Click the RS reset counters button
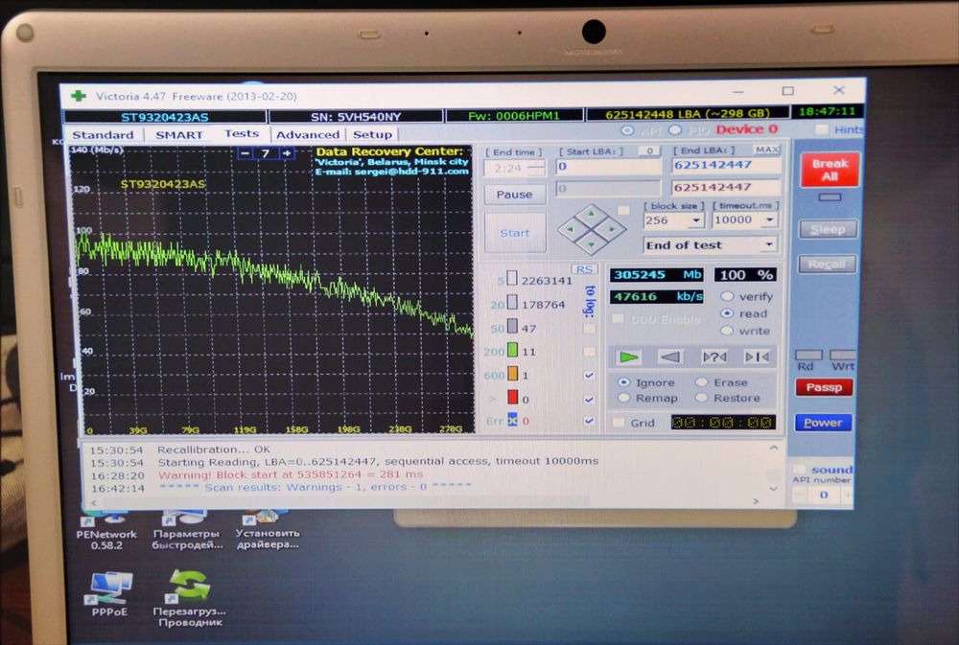This screenshot has width=959, height=645. [x=584, y=269]
